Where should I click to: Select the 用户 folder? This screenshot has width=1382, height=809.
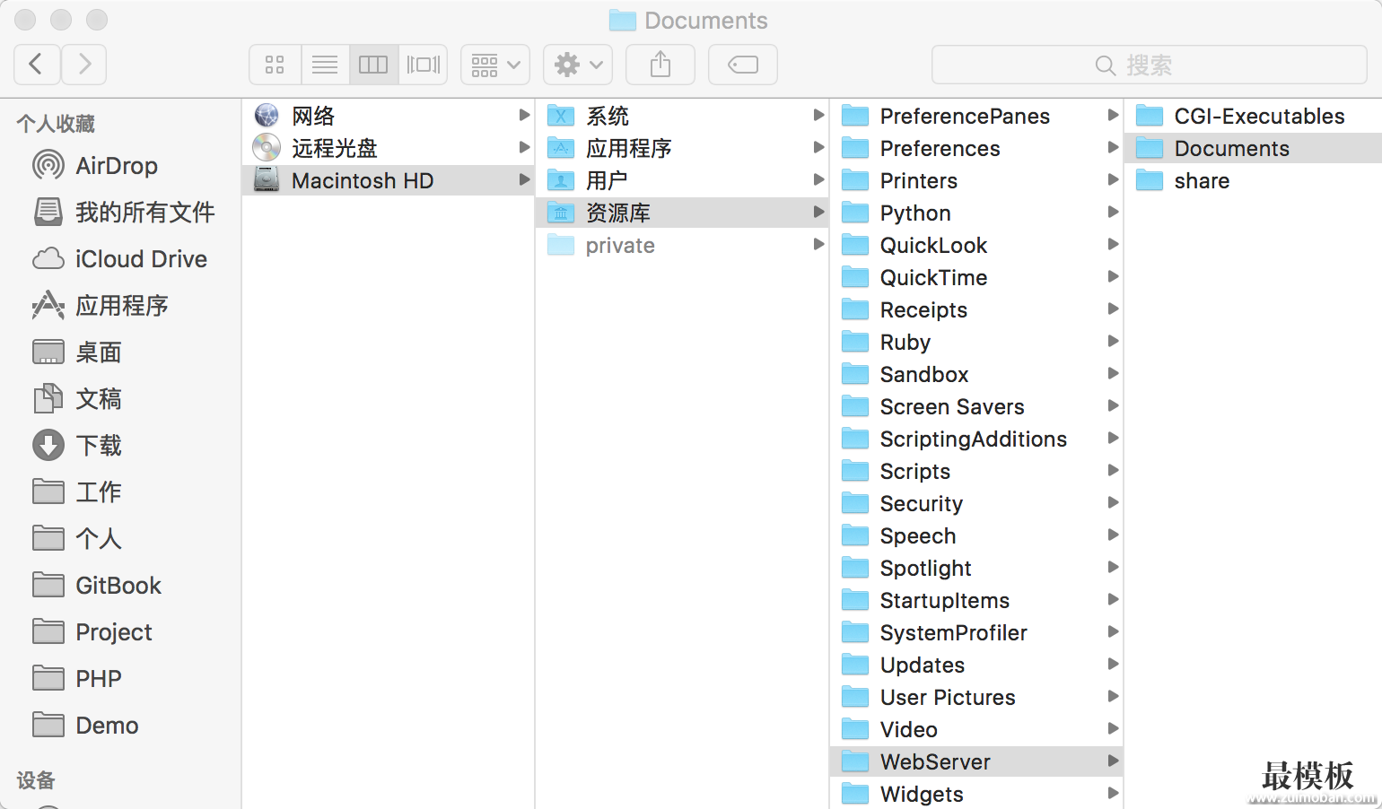tap(683, 180)
